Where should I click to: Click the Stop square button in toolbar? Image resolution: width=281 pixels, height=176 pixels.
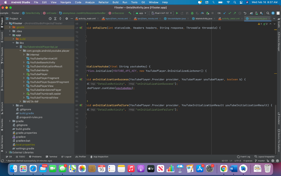point(213,13)
